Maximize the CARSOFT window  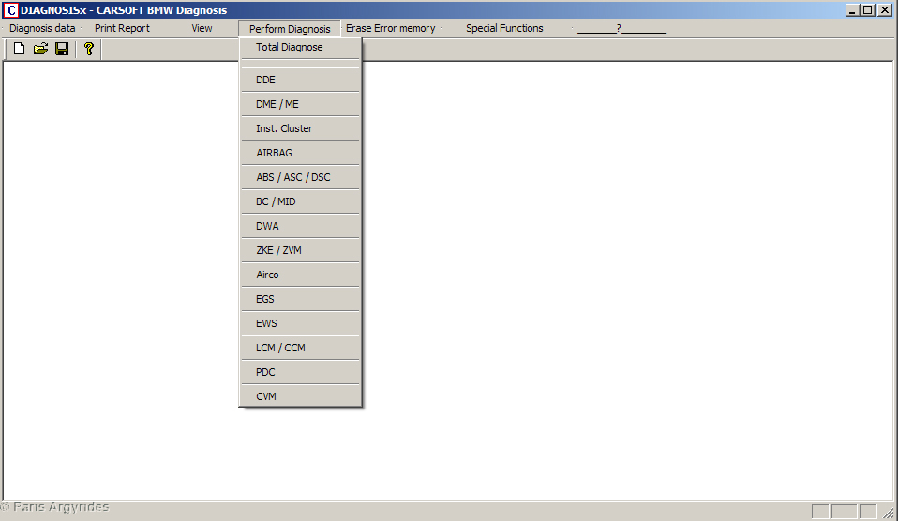868,9
